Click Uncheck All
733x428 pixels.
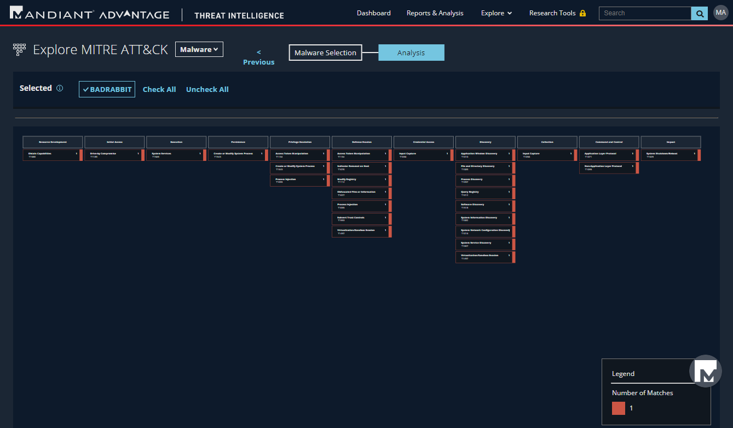207,89
